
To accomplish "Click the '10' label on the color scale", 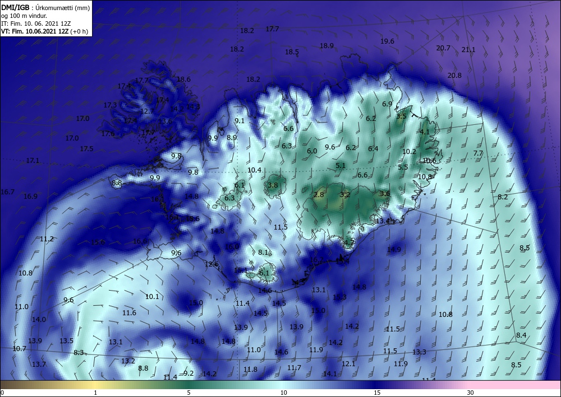I will [283, 393].
